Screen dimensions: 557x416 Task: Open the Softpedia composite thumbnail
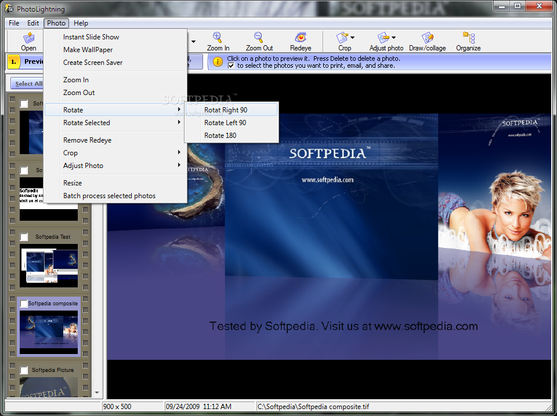49,332
